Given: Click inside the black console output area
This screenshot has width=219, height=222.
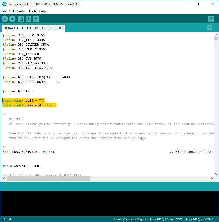Looking at the screenshot, I should click(x=109, y=204).
